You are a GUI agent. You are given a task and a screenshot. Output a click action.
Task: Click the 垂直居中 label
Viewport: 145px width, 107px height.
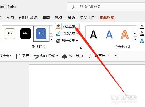click(x=102, y=56)
